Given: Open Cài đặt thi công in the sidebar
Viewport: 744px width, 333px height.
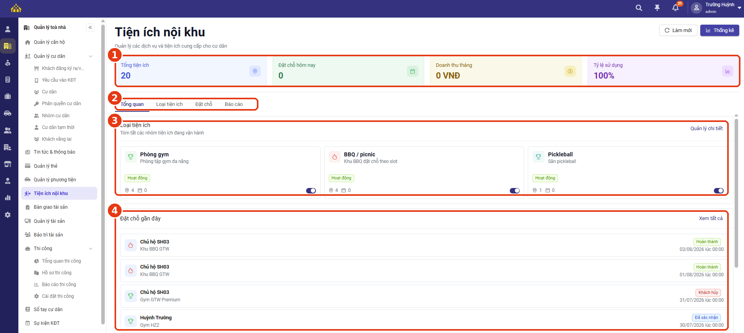Looking at the screenshot, I should 59,296.
